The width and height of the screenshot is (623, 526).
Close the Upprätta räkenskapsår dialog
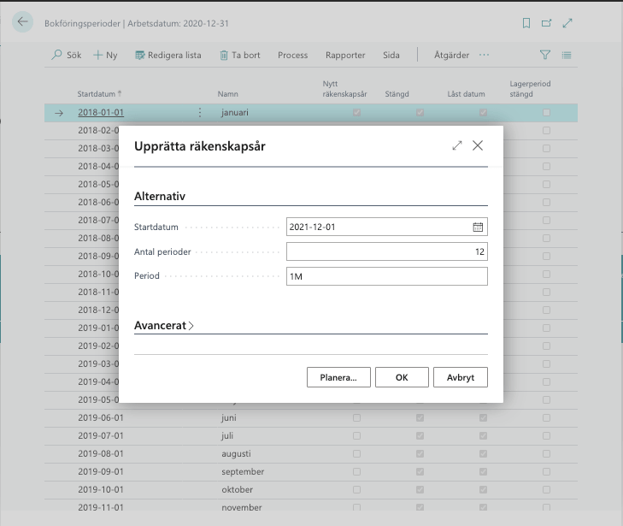[x=478, y=145]
